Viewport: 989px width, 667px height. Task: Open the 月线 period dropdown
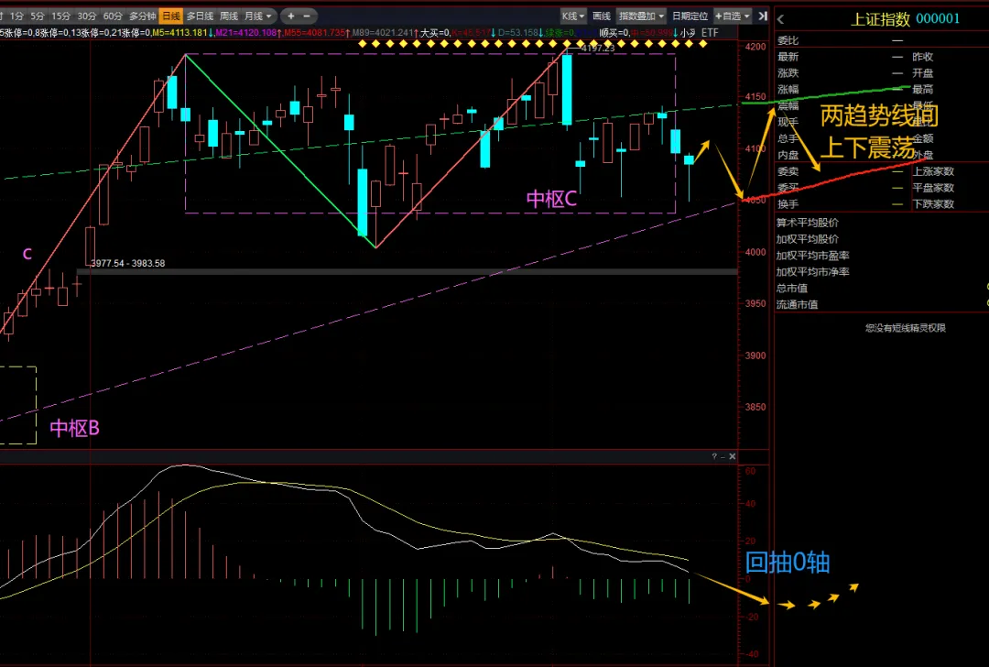pyautogui.click(x=258, y=16)
